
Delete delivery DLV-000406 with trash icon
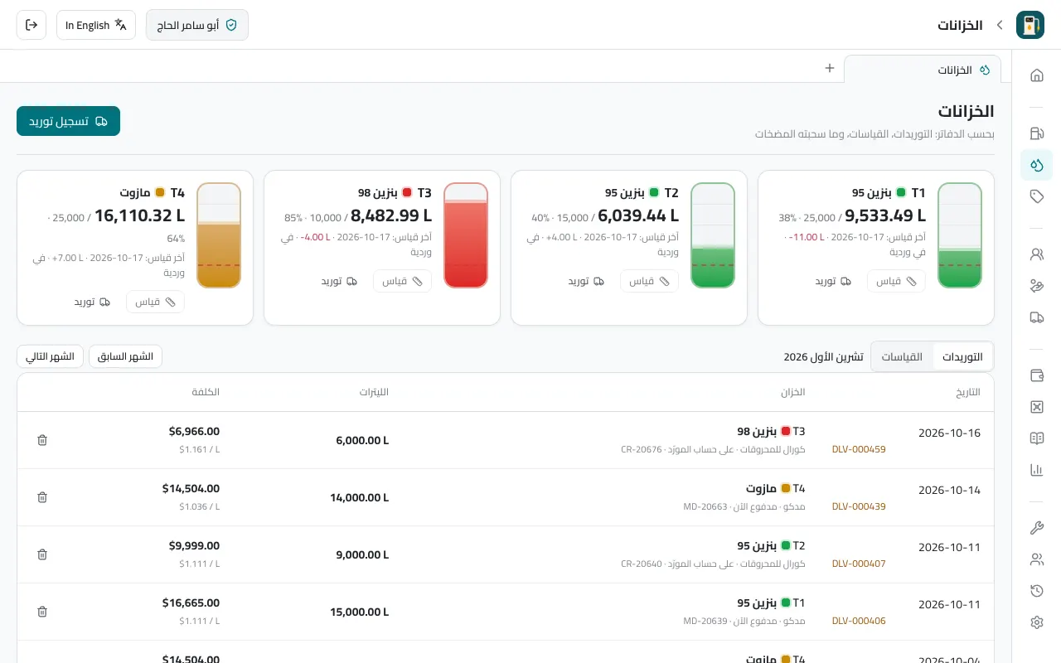(42, 612)
